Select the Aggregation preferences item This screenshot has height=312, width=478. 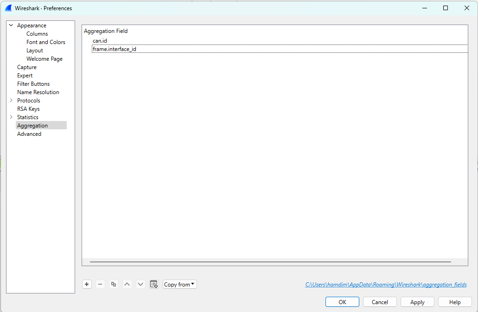(x=41, y=125)
